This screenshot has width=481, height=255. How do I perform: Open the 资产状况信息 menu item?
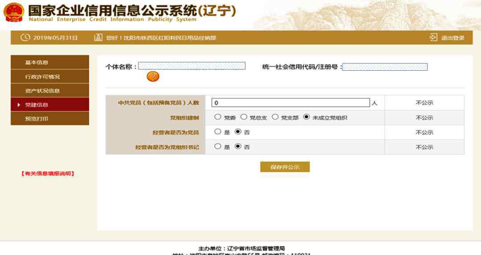coord(50,91)
